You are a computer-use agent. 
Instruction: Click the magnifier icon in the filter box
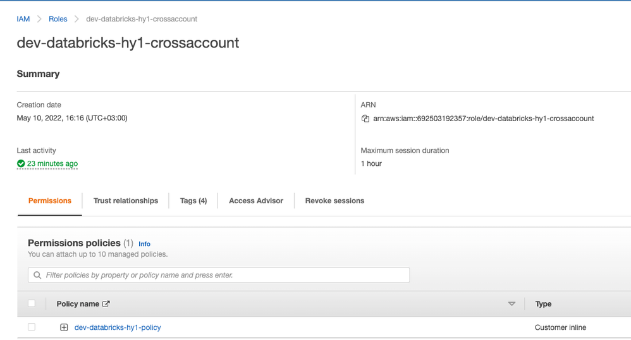37,275
